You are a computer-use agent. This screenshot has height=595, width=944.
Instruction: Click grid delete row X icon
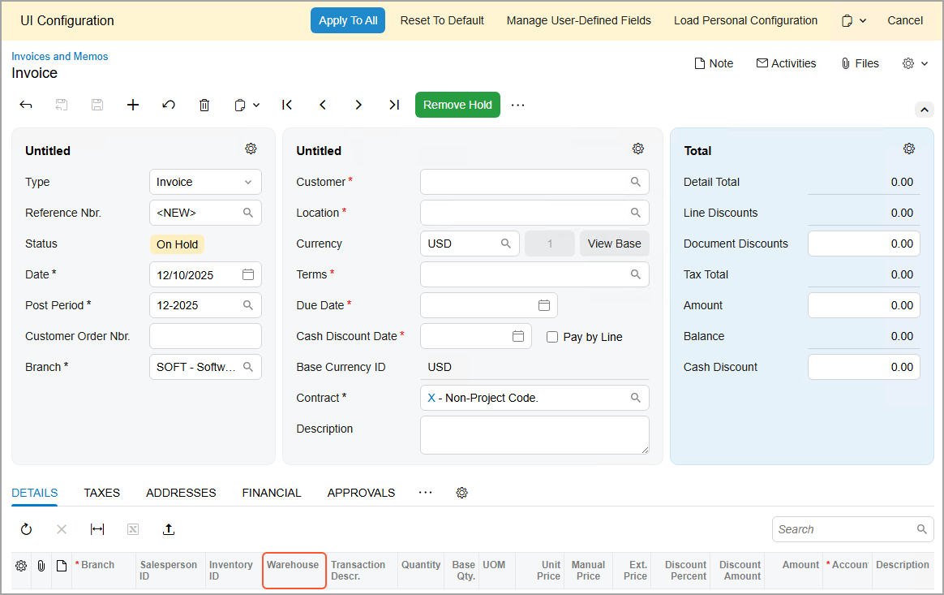(62, 529)
